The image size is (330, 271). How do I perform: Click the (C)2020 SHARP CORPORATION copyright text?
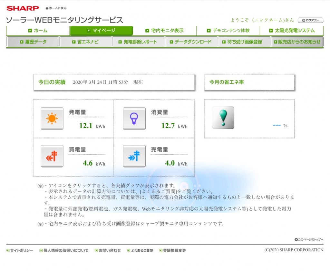click(294, 250)
